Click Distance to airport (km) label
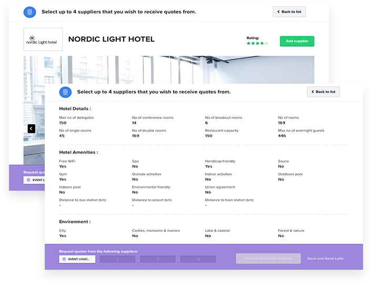This screenshot has width=372, height=284. pos(152,200)
